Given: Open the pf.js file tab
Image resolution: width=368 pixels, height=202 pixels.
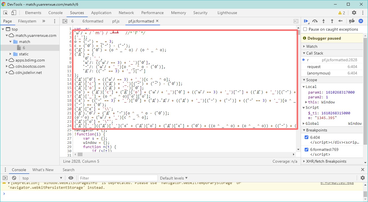Looking at the screenshot, I should click(x=116, y=21).
